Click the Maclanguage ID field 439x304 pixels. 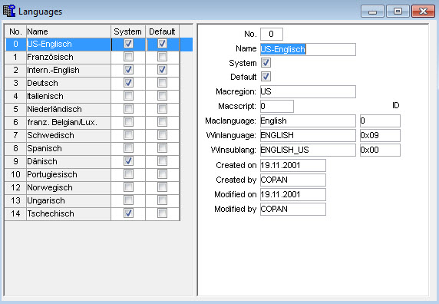380,121
